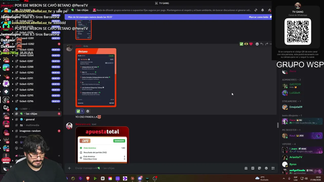324x182 pixels.
Task: Open apuestatotal bet slip image
Action: [102, 145]
